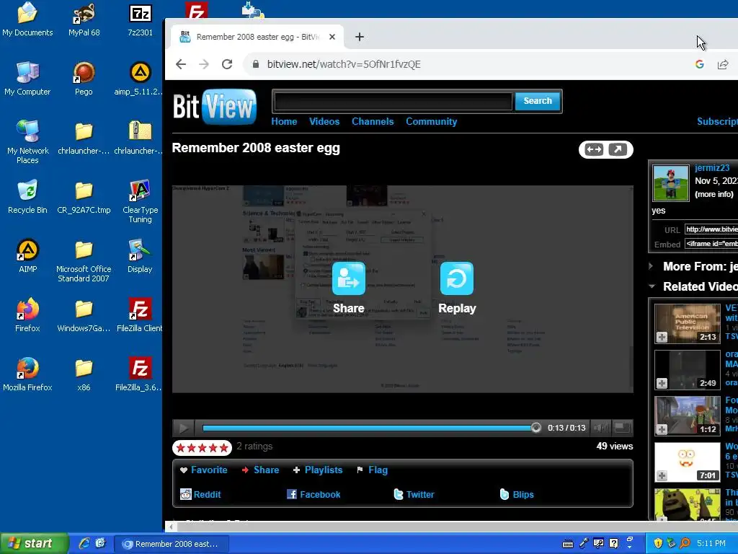Switch to the Playlists tab

(x=318, y=470)
